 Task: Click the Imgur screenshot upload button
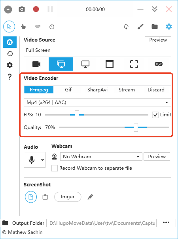(x=68, y=197)
